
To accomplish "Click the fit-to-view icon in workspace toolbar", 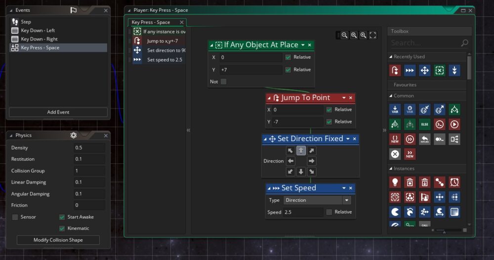I will point(372,35).
